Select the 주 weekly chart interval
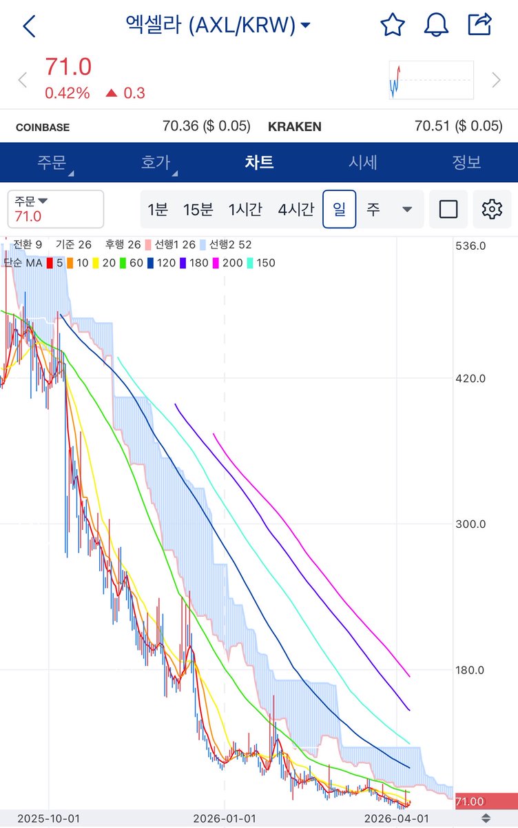 (x=373, y=209)
